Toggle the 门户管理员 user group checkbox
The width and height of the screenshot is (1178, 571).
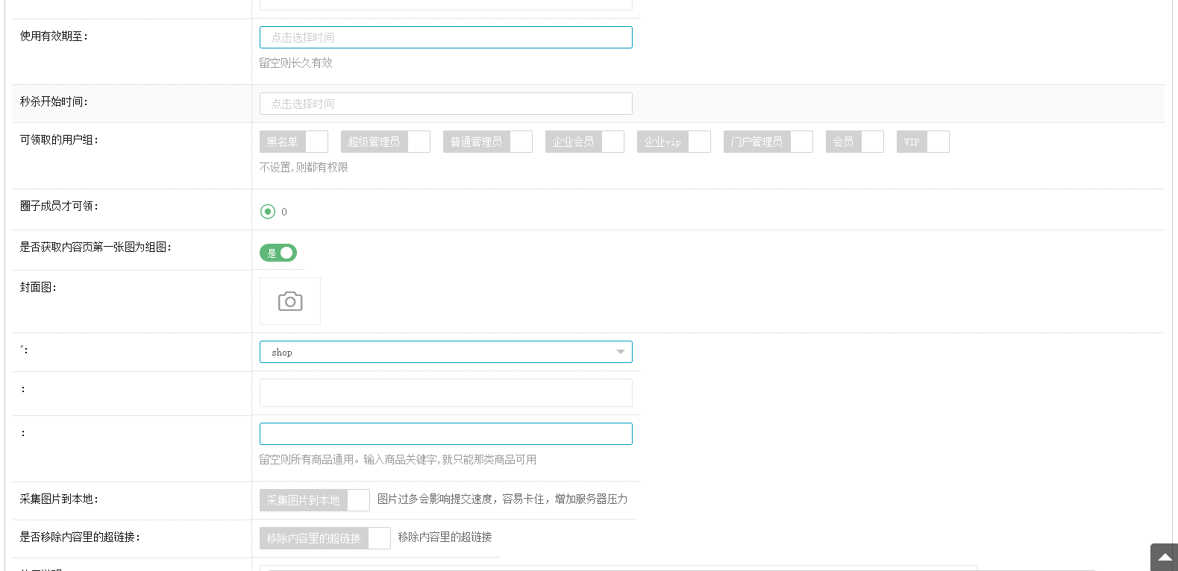point(768,142)
